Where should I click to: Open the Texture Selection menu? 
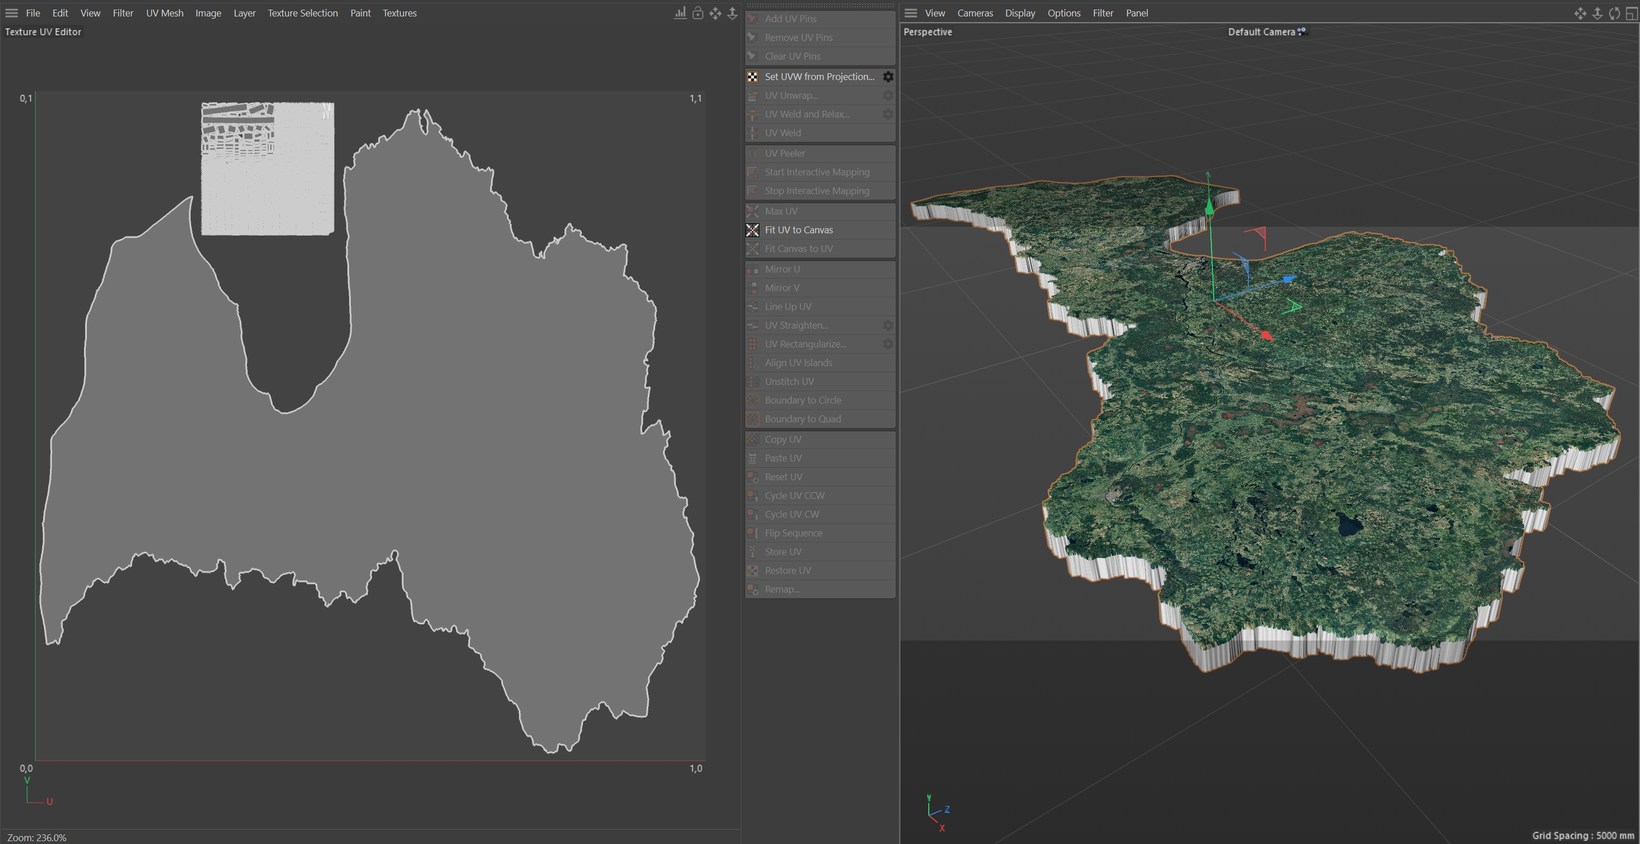(x=303, y=12)
